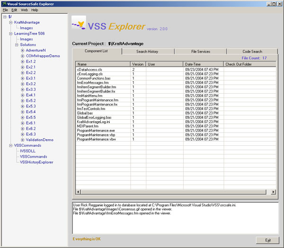Sort by the Version column header
The image size is (284, 248).
138,64
